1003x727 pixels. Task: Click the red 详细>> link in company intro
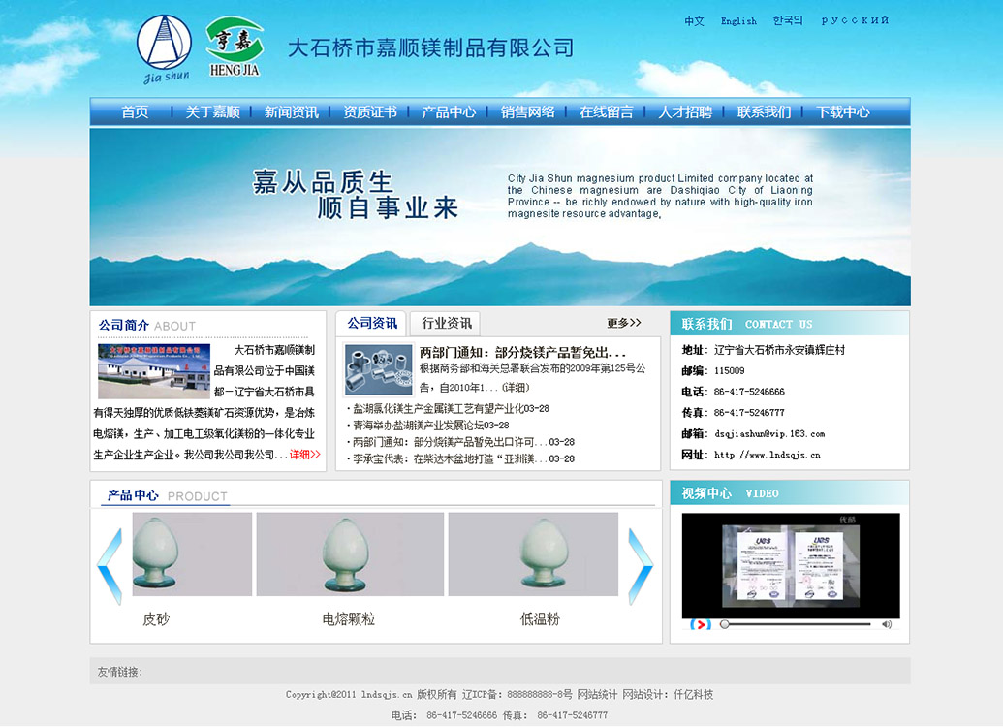tap(304, 454)
